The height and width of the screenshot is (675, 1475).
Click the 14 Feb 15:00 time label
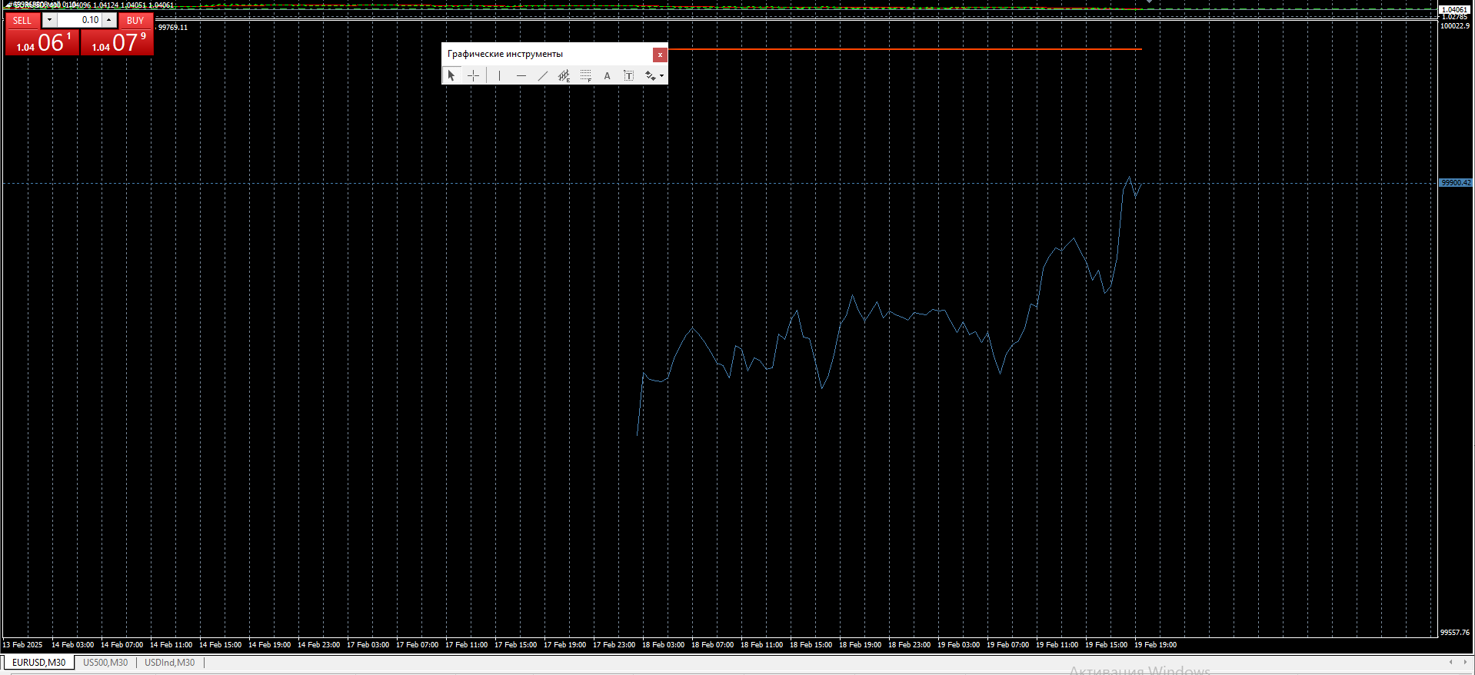pos(220,645)
